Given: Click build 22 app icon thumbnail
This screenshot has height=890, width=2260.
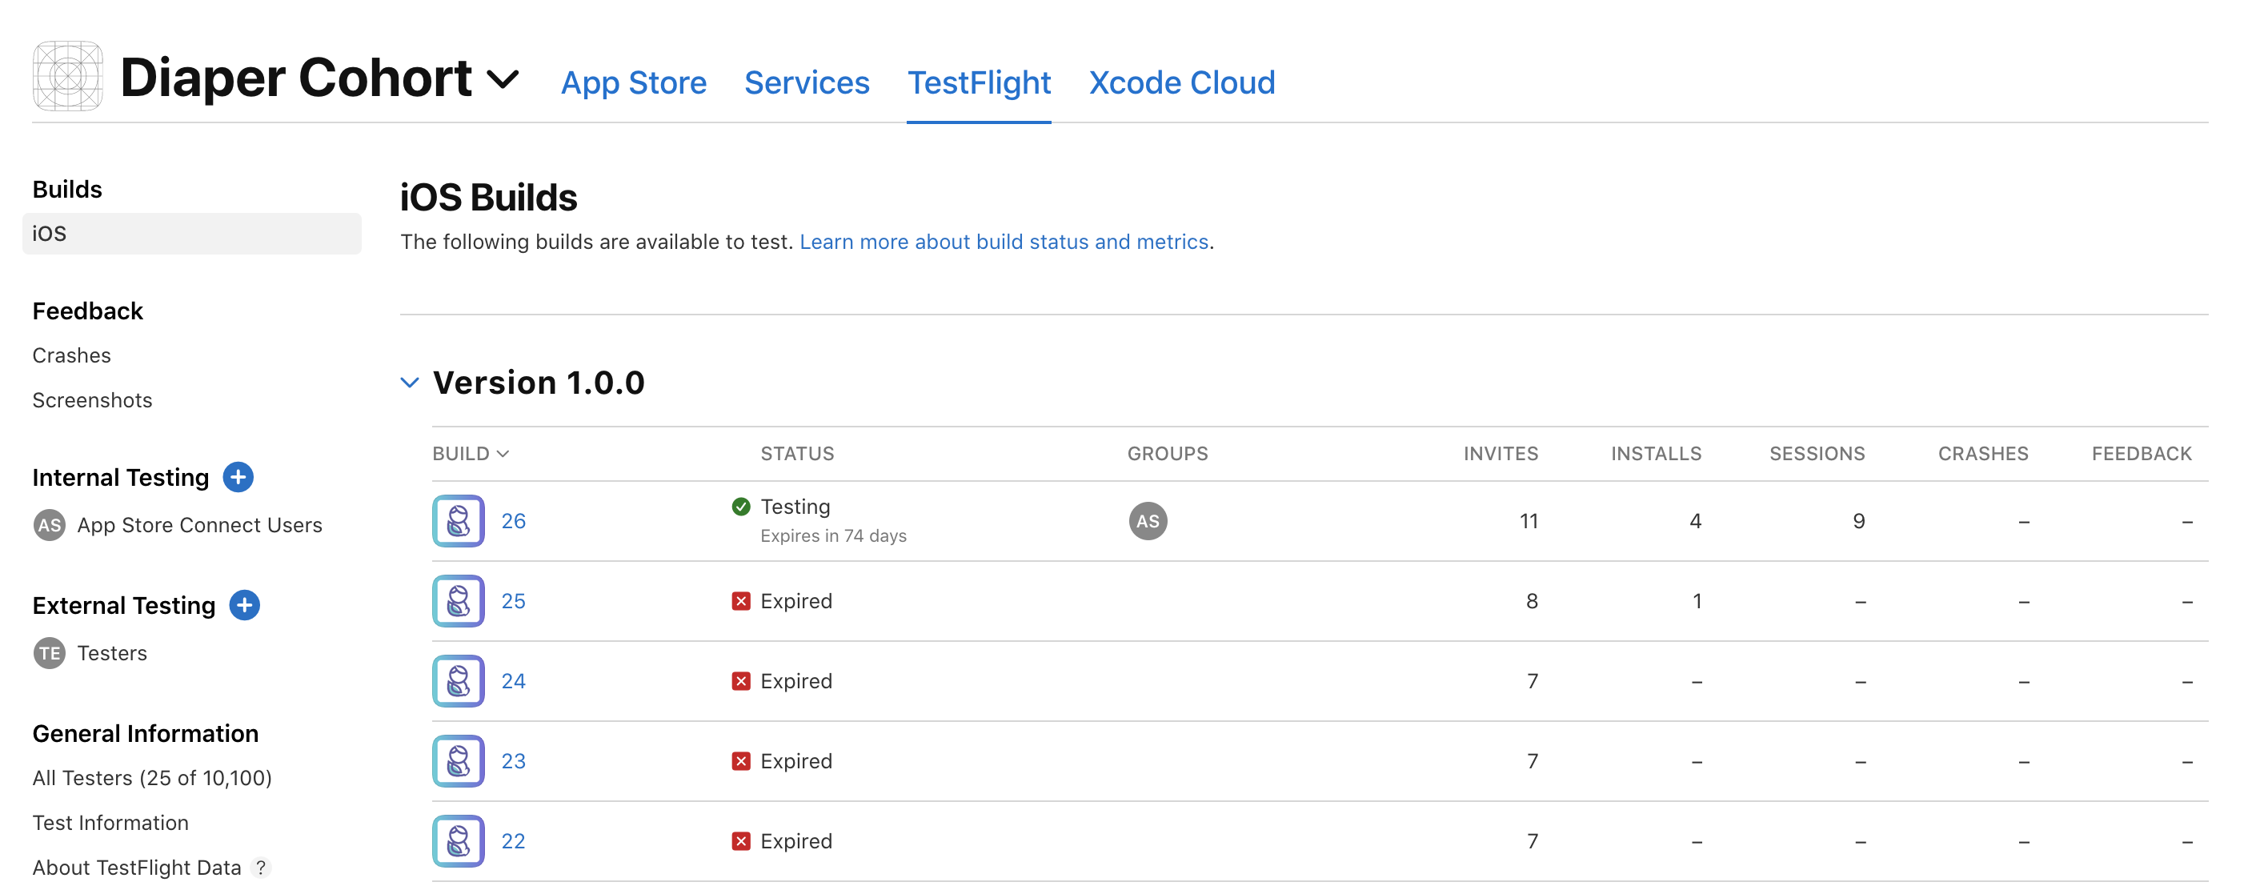Looking at the screenshot, I should click(x=458, y=841).
